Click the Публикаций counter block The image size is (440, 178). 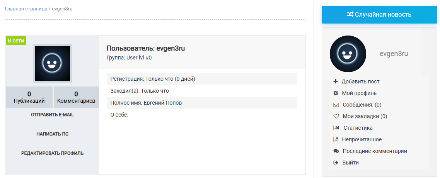click(x=29, y=97)
